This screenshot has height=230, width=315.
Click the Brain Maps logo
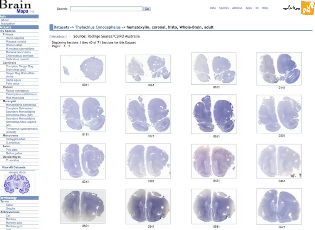pos(17,7)
